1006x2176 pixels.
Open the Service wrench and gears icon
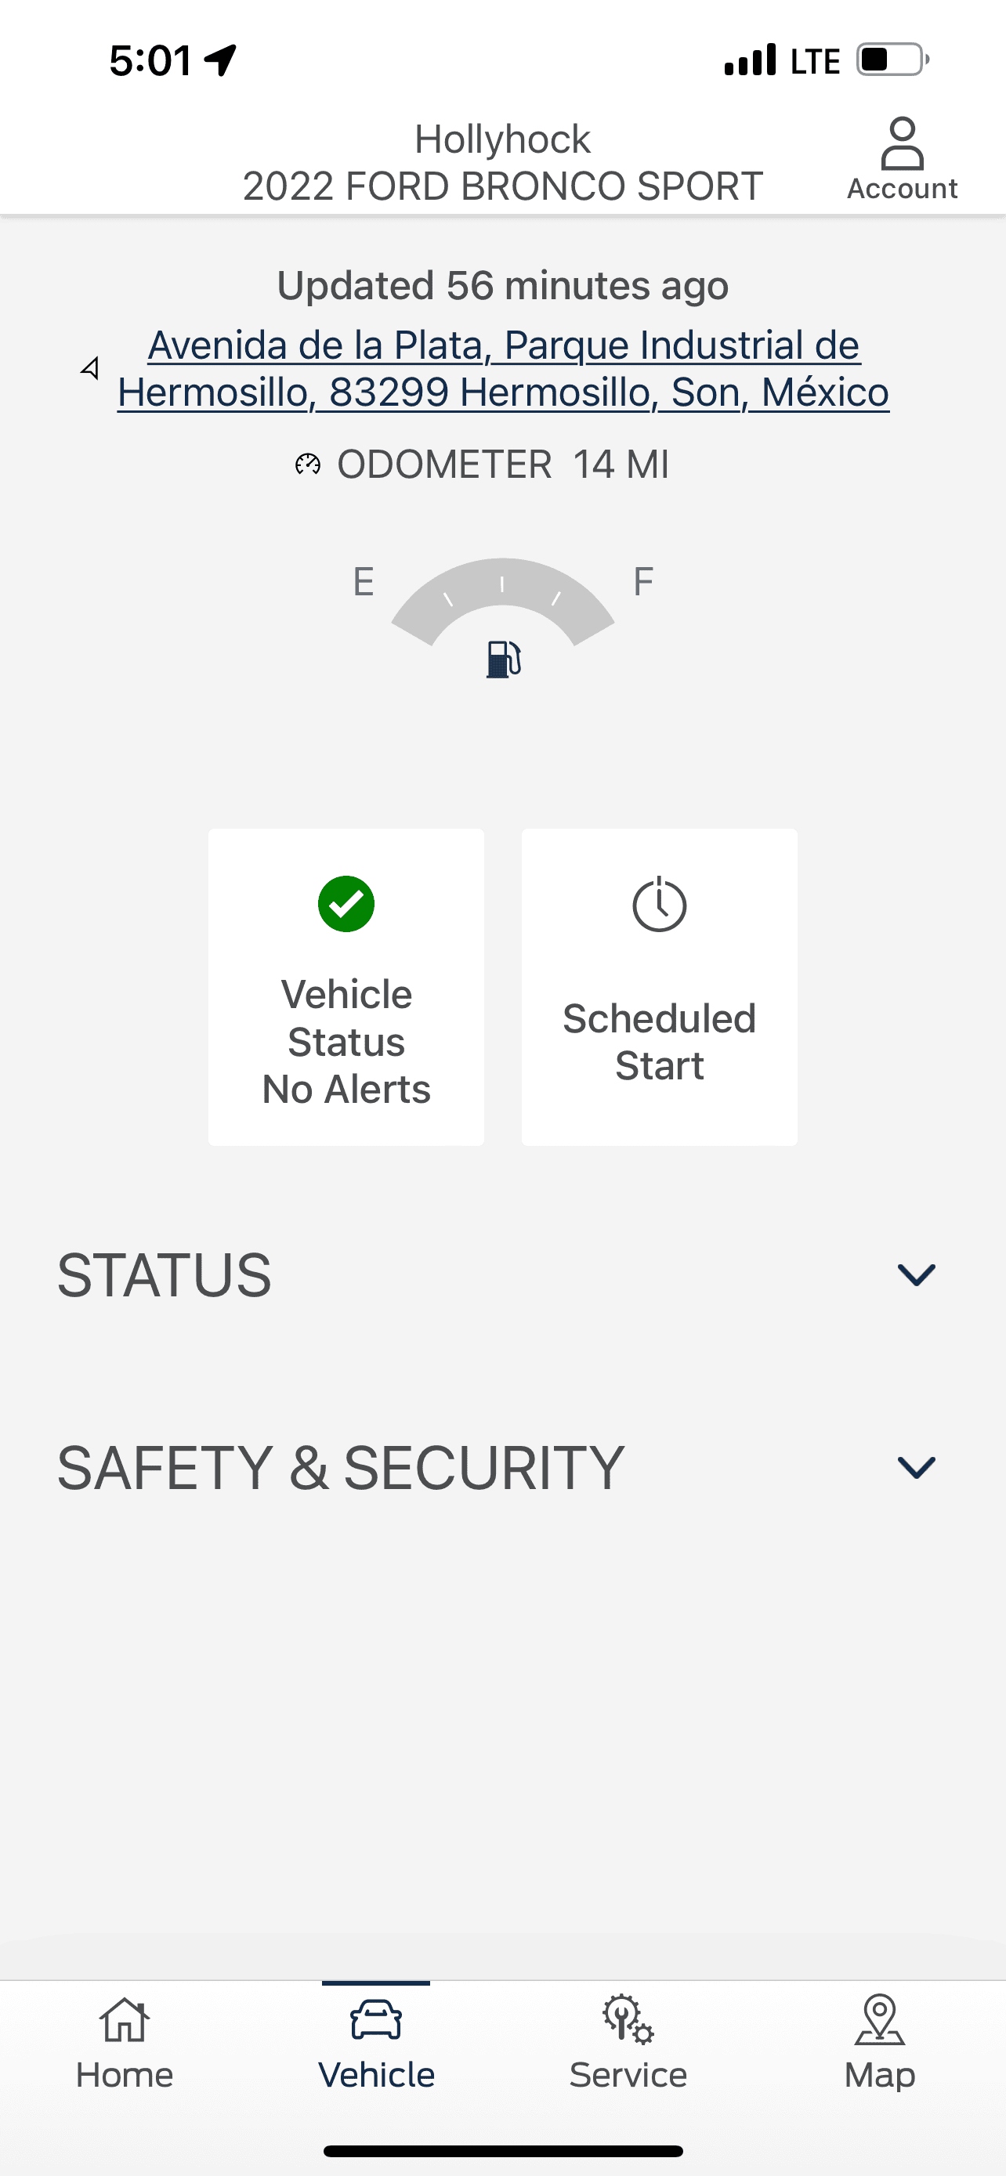pyautogui.click(x=628, y=2019)
